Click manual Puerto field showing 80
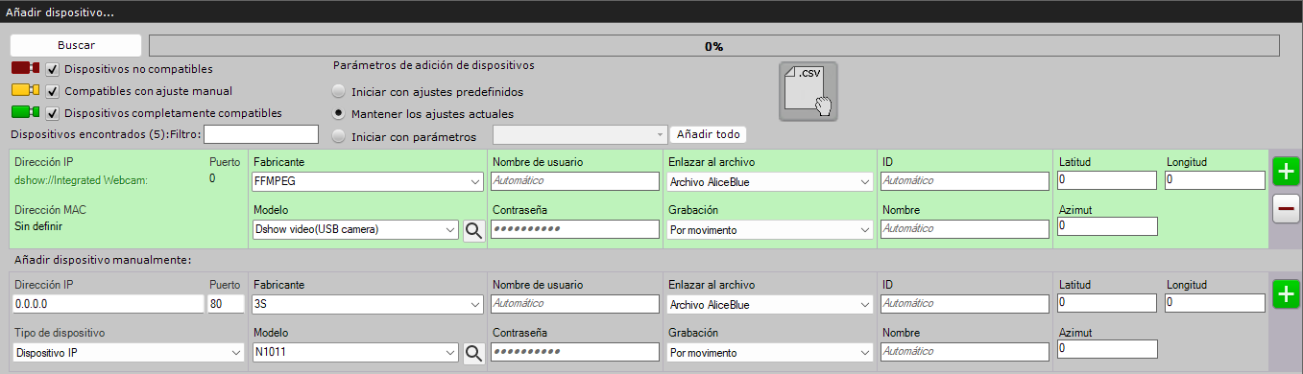The image size is (1303, 374). click(226, 304)
